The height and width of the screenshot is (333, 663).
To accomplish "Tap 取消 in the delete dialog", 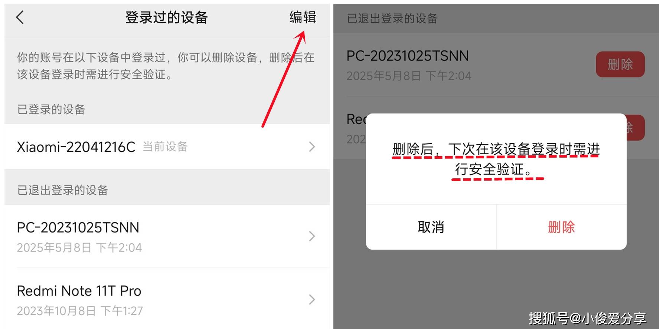I will tap(431, 227).
